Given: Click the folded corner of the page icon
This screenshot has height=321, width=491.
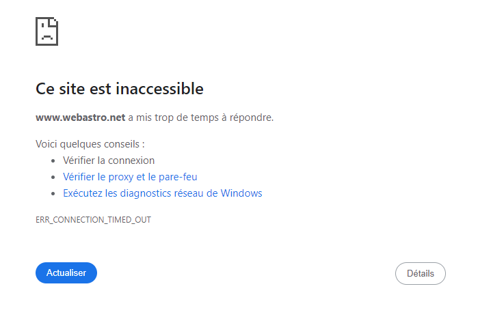Looking at the screenshot, I should point(54,22).
